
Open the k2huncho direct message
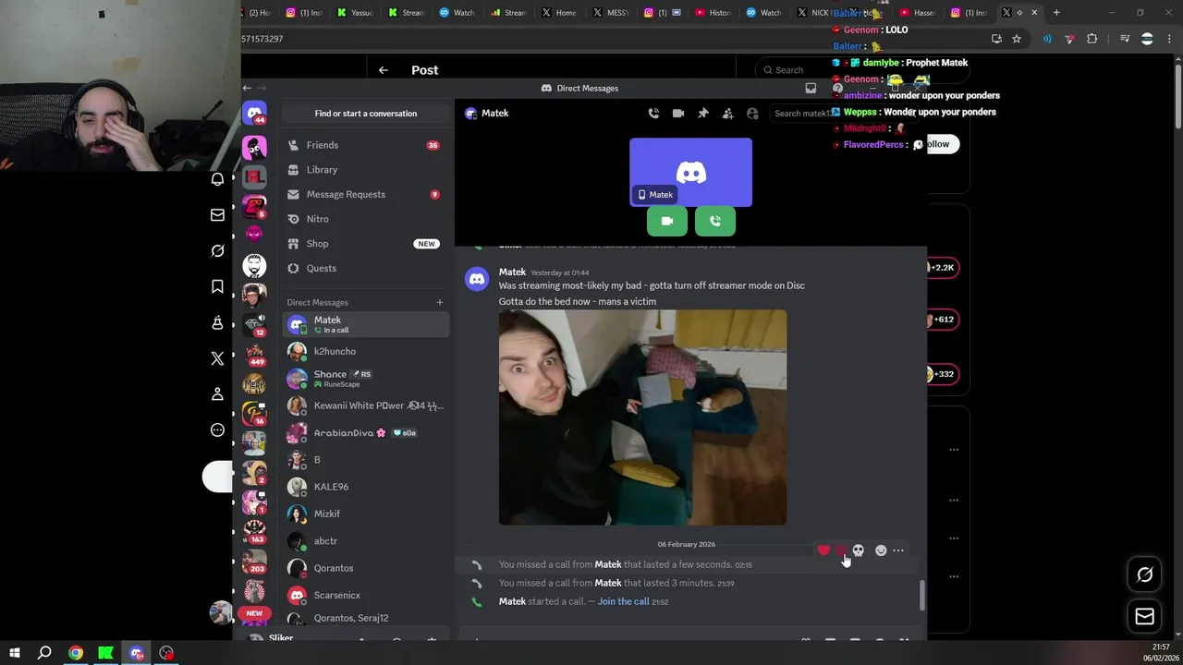365,351
